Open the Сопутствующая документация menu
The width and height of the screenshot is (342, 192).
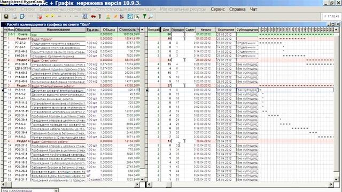[x=126, y=9]
